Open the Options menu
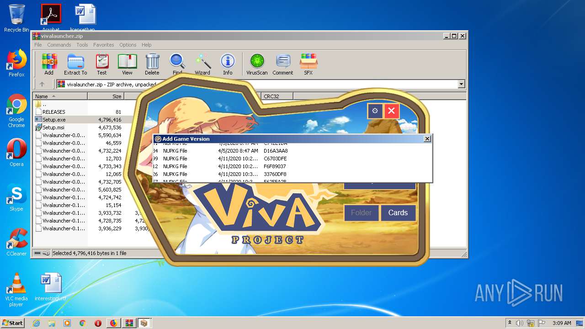This screenshot has height=329, width=585. 128,45
